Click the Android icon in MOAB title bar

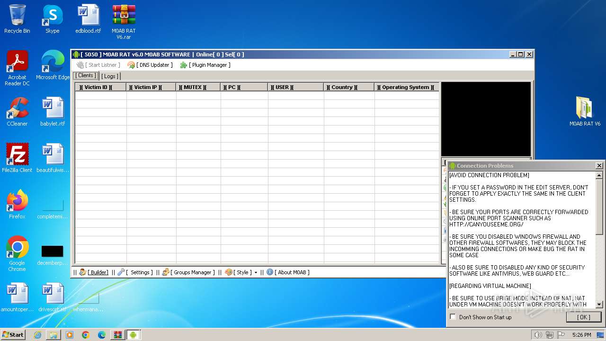pos(76,54)
